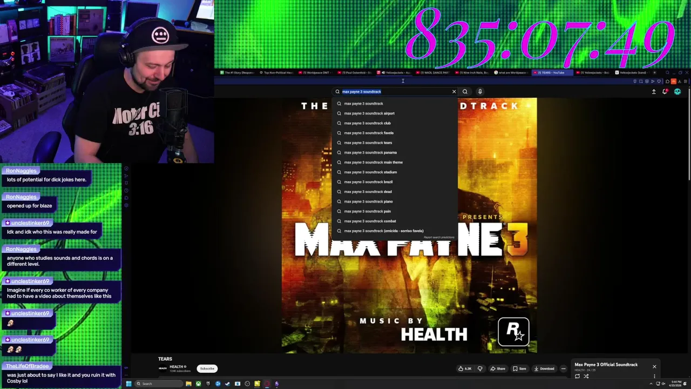Viewport: 691px width, 389px height.
Task: Switch to 'The #1 Story' browser tab
Action: pos(237,72)
